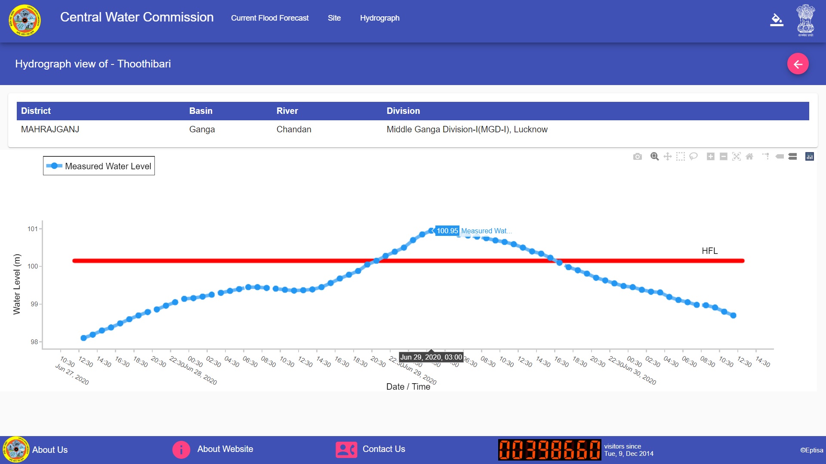
Task: Select the Zoom tool in chart toolbar
Action: click(x=654, y=156)
